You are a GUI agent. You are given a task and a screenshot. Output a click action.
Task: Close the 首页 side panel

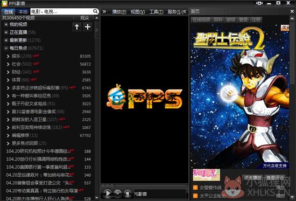click(292, 11)
